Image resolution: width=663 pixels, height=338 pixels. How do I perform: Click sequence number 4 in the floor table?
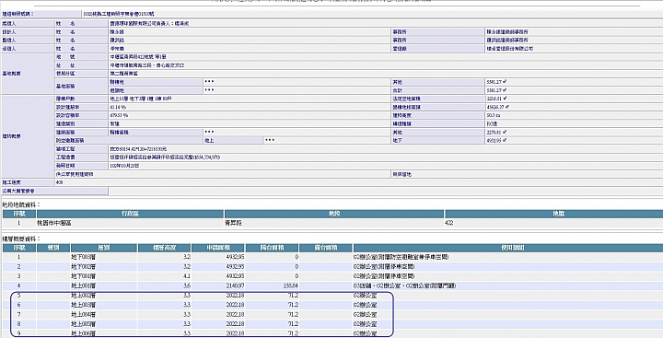pyautogui.click(x=18, y=286)
